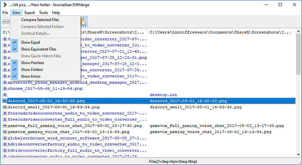Select desktop.ini in the right pane
302x165 pixels.
pyautogui.click(x=163, y=95)
